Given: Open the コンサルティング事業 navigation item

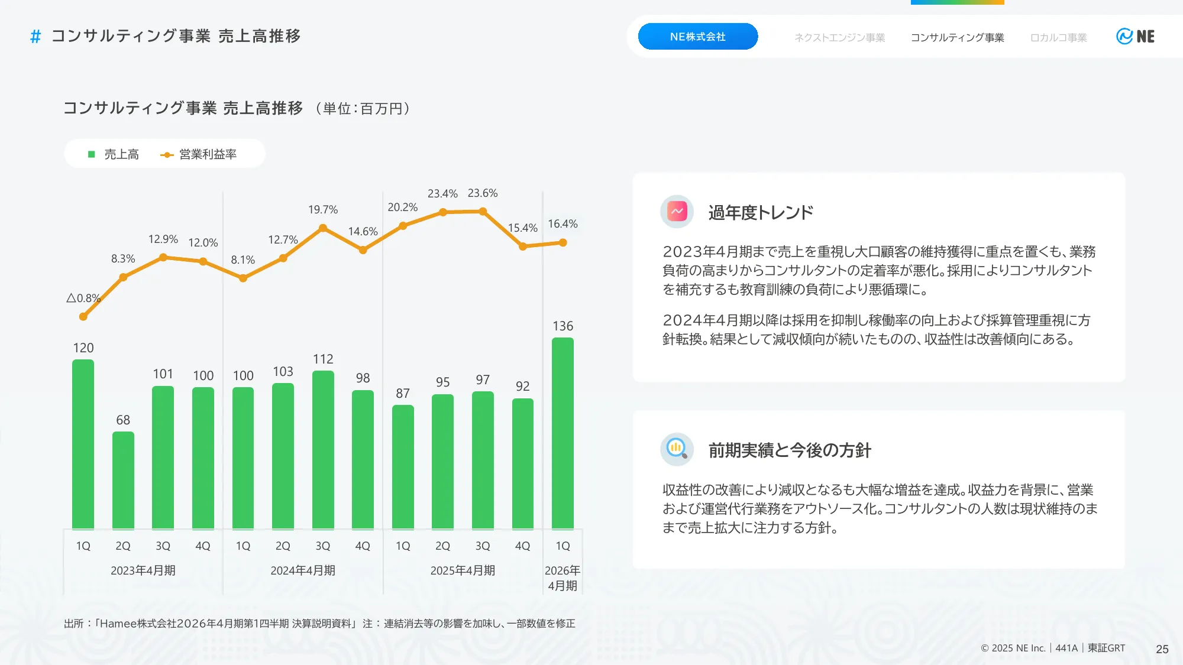Looking at the screenshot, I should point(957,38).
